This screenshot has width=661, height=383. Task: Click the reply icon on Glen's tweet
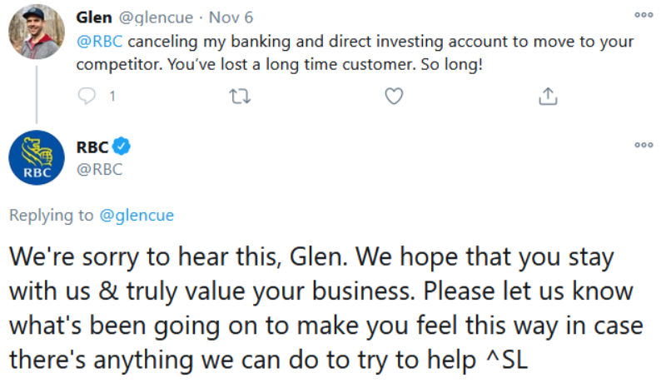pos(87,97)
